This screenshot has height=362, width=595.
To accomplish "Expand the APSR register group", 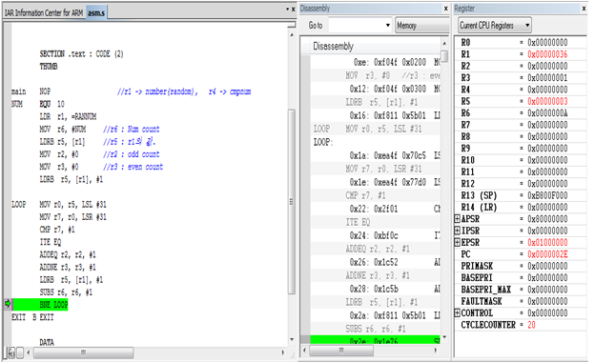I will coord(458,219).
